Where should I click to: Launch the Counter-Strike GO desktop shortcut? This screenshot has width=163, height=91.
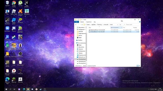(14, 47)
